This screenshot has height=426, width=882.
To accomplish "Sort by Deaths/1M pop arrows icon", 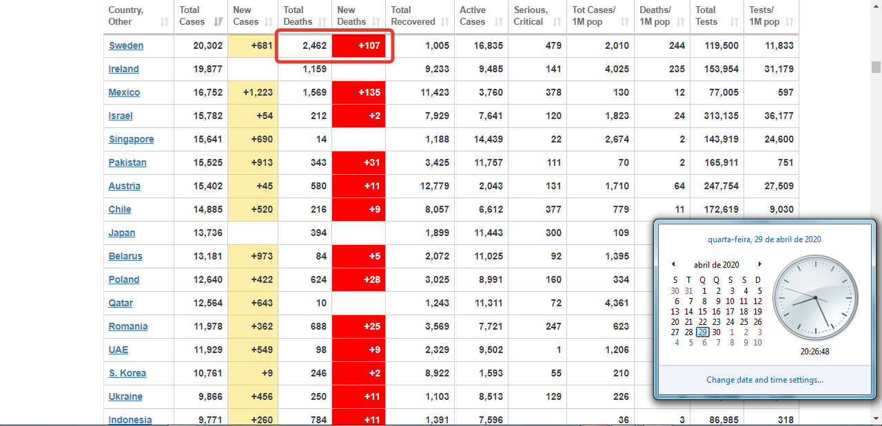I will point(681,22).
